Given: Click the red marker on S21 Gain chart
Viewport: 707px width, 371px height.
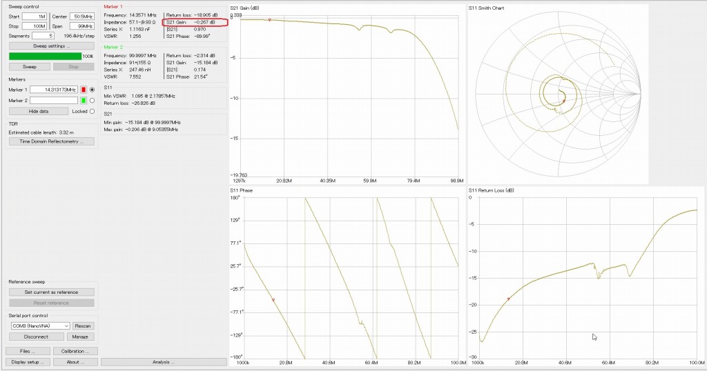Looking at the screenshot, I should (x=270, y=20).
